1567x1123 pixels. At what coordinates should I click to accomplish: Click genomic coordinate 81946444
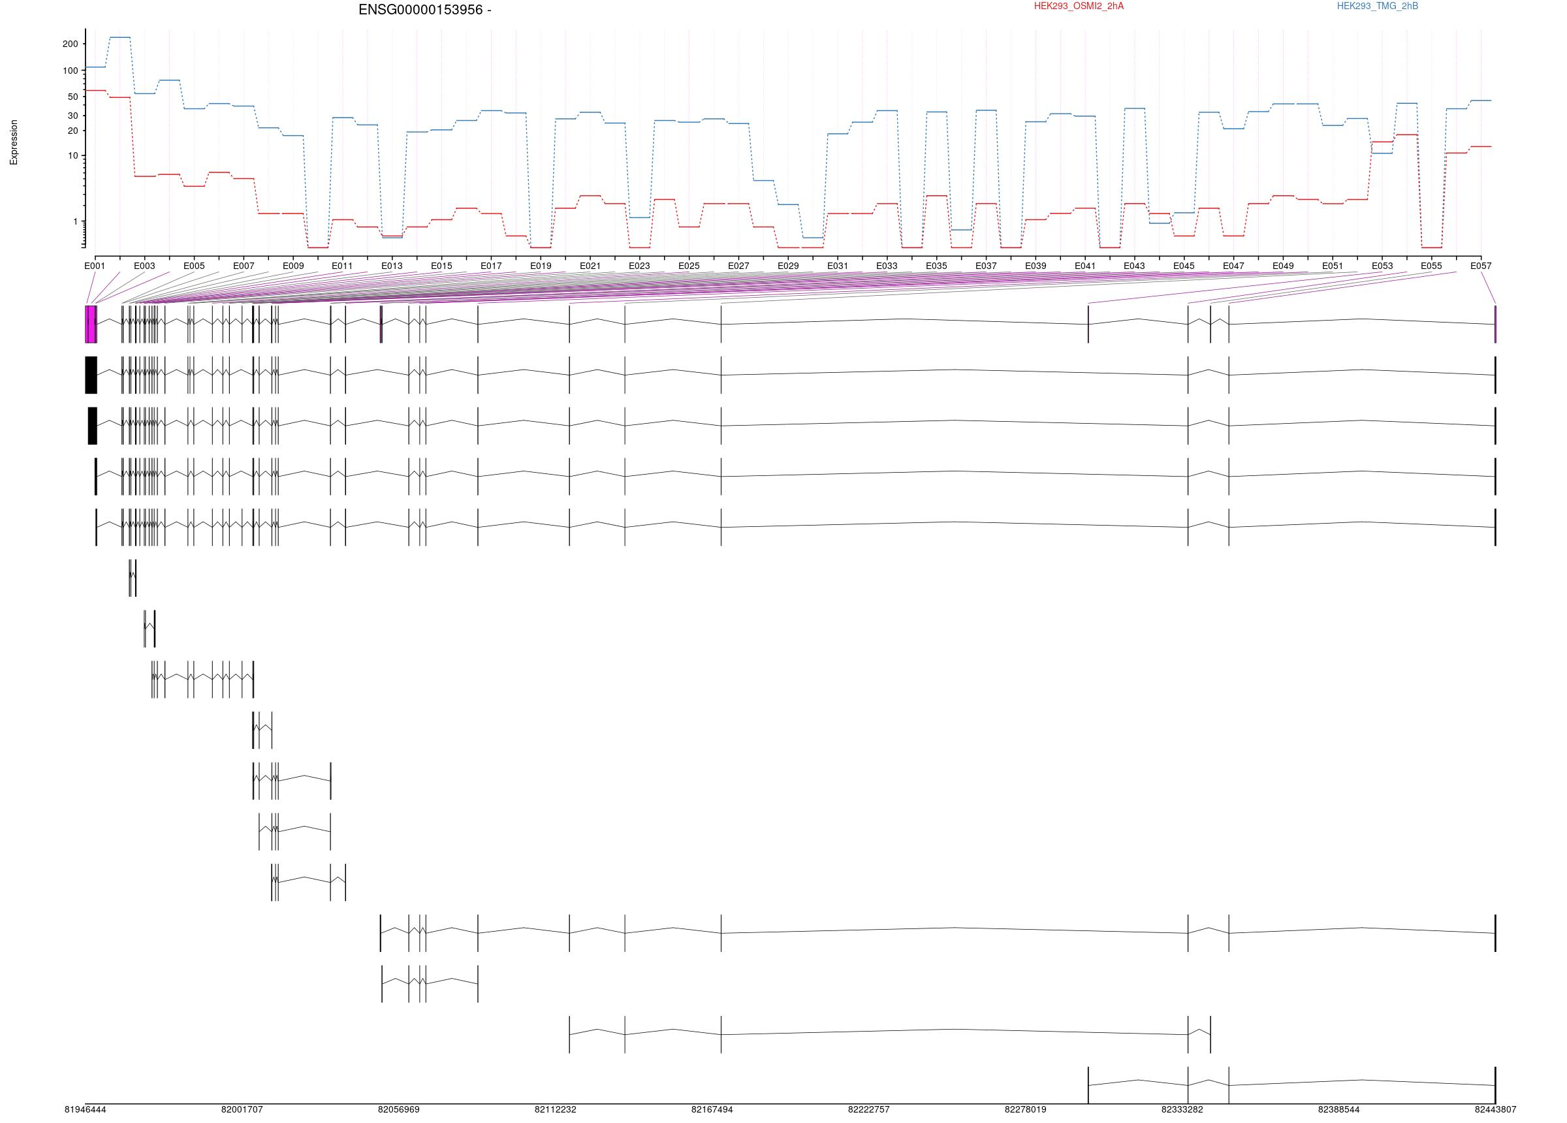[86, 1110]
